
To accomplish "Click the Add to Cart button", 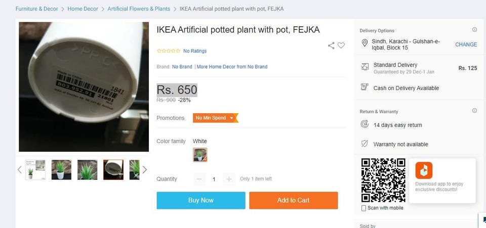I will 293,200.
